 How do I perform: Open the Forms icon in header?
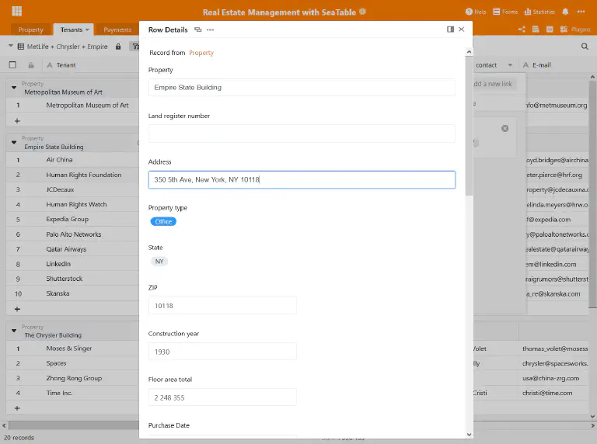pyautogui.click(x=496, y=12)
